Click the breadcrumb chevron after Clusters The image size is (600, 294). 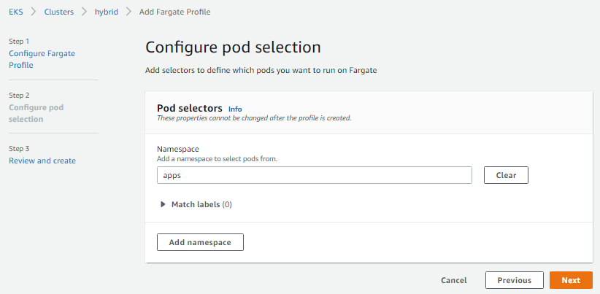pyautogui.click(x=84, y=12)
